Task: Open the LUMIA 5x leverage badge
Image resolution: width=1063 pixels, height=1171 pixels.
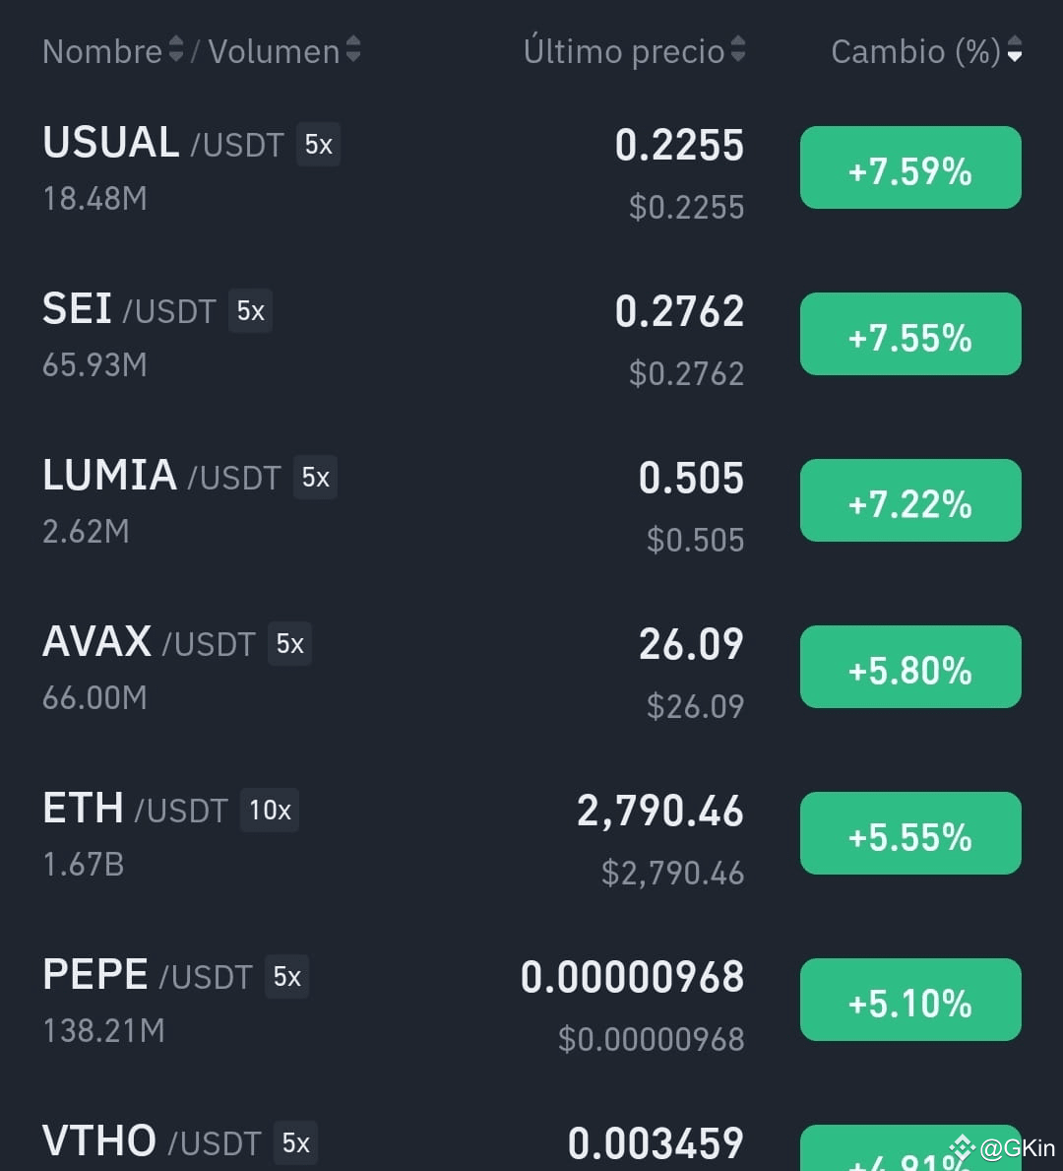Action: [x=315, y=478]
